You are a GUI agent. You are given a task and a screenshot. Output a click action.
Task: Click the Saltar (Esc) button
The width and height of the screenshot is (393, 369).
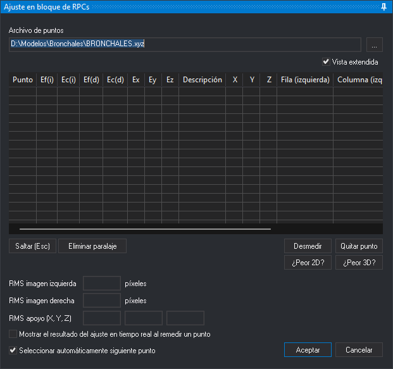[x=32, y=246]
